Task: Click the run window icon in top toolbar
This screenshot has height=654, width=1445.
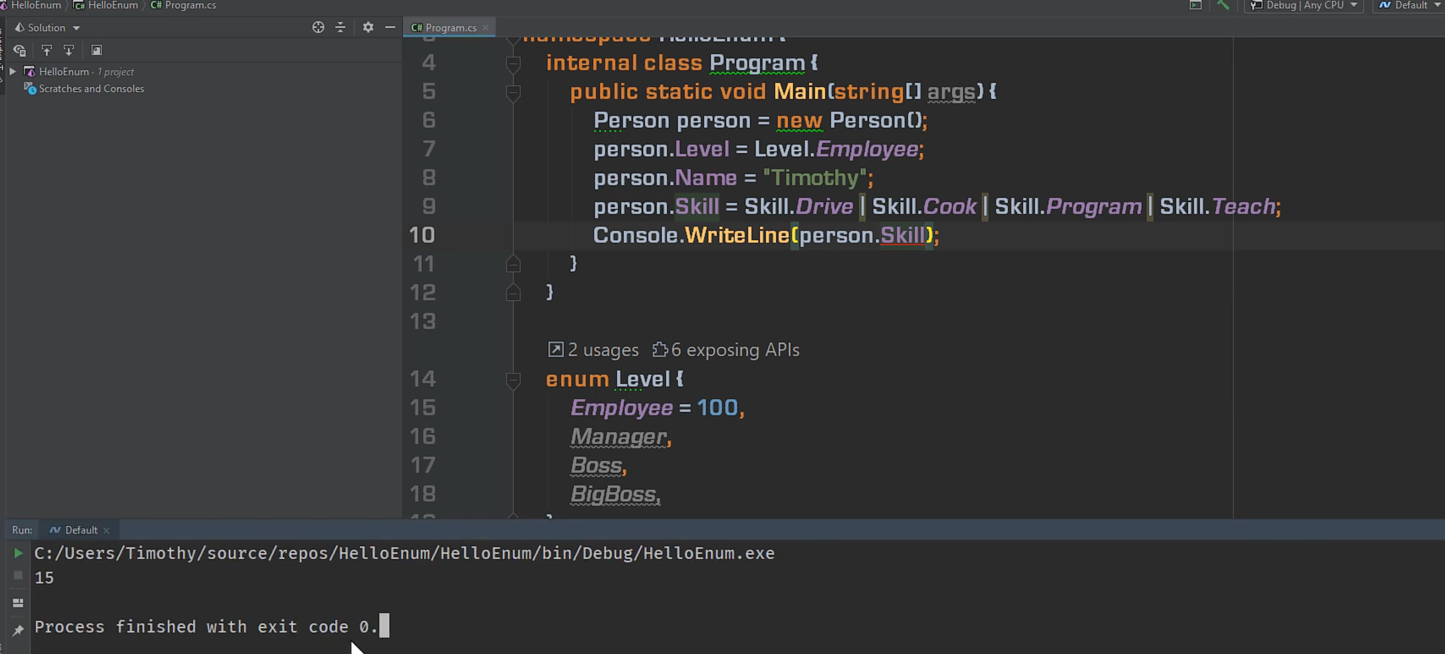Action: (x=1196, y=5)
